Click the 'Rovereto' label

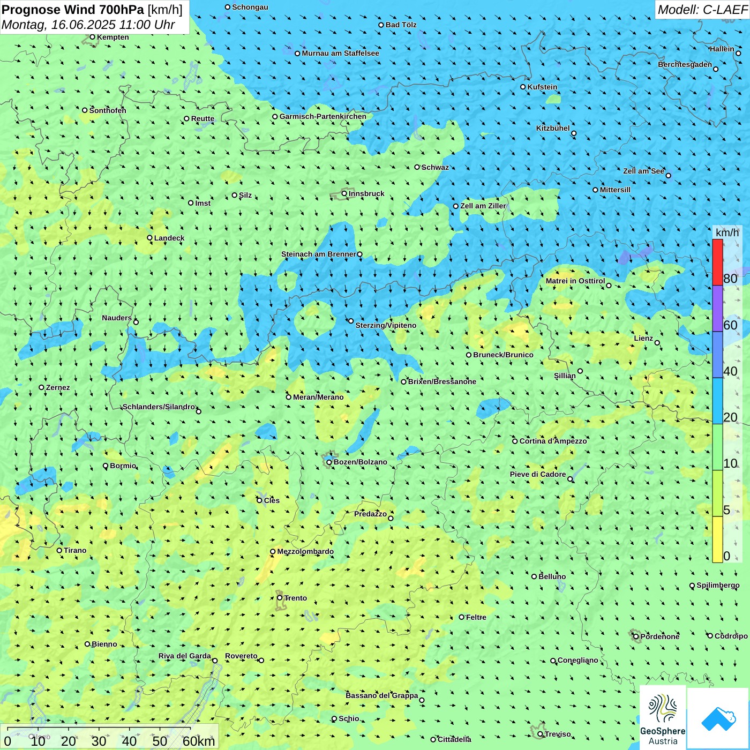pyautogui.click(x=242, y=656)
